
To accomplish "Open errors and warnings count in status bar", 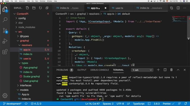I will click(x=36, y=104).
